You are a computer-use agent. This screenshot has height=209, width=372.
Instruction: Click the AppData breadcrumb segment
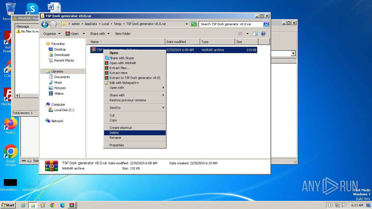point(91,24)
